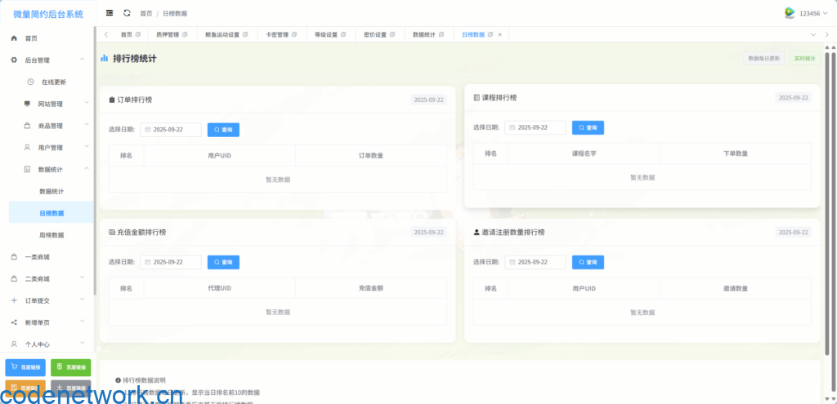
Task: Click the user avatar next to 123456
Action: point(790,13)
